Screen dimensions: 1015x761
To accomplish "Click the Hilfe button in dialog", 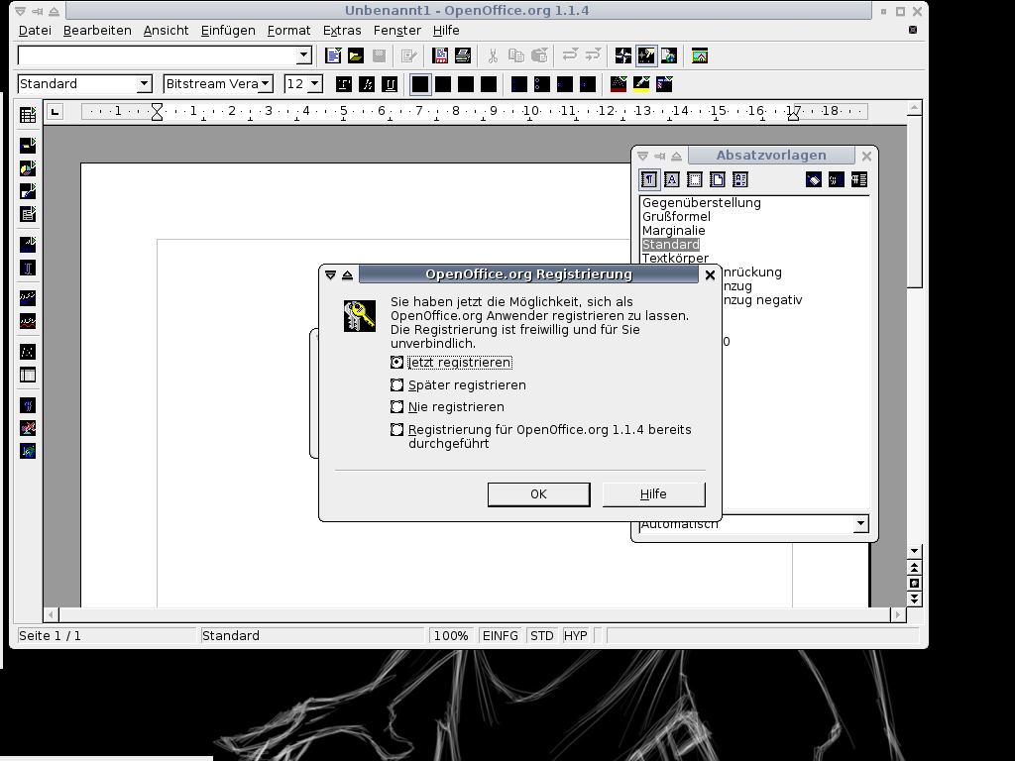I will click(x=653, y=494).
